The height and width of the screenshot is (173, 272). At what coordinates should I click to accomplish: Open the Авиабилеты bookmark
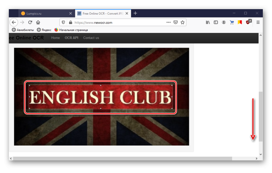tap(23, 30)
